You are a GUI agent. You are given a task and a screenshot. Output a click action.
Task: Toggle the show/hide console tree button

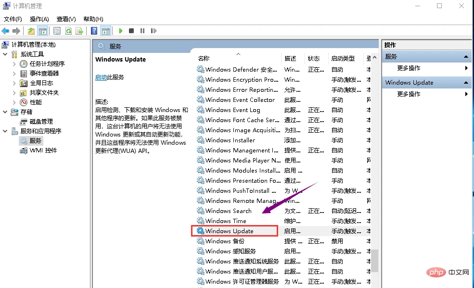[x=43, y=31]
